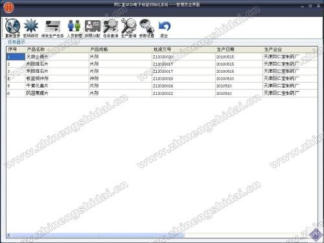324x243 pixels.
Task: Open 参数设置 parameter settings gears icon
Action: 146,28
